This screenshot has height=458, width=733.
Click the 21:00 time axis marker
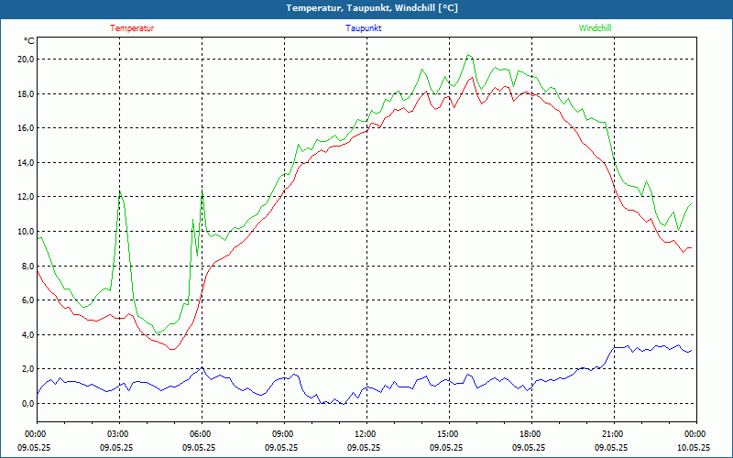pyautogui.click(x=613, y=433)
